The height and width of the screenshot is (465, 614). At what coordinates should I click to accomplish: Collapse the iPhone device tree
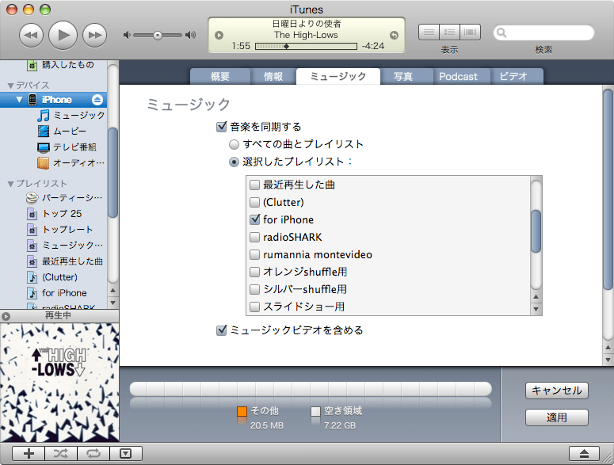click(x=19, y=100)
